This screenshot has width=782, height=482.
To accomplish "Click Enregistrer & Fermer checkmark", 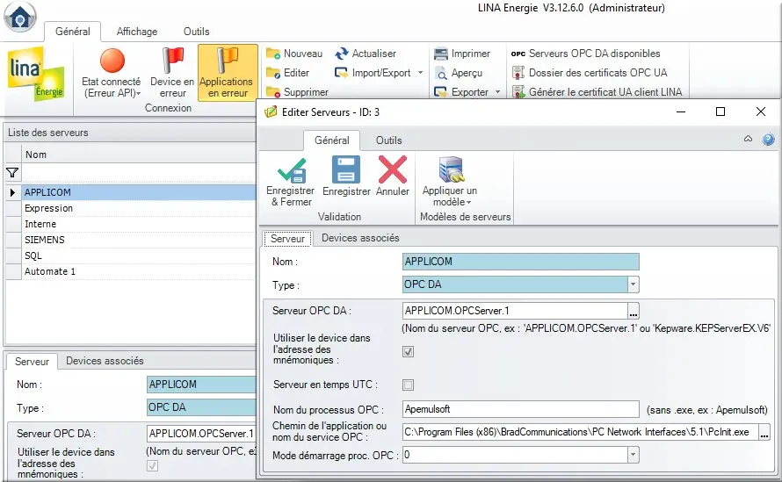I will 292,169.
